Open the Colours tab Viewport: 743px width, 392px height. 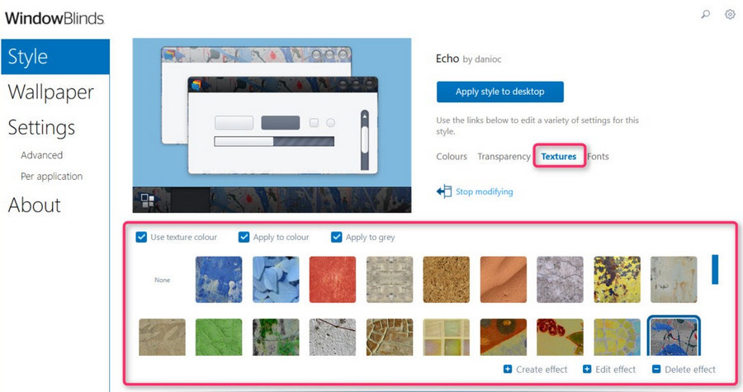pos(452,156)
